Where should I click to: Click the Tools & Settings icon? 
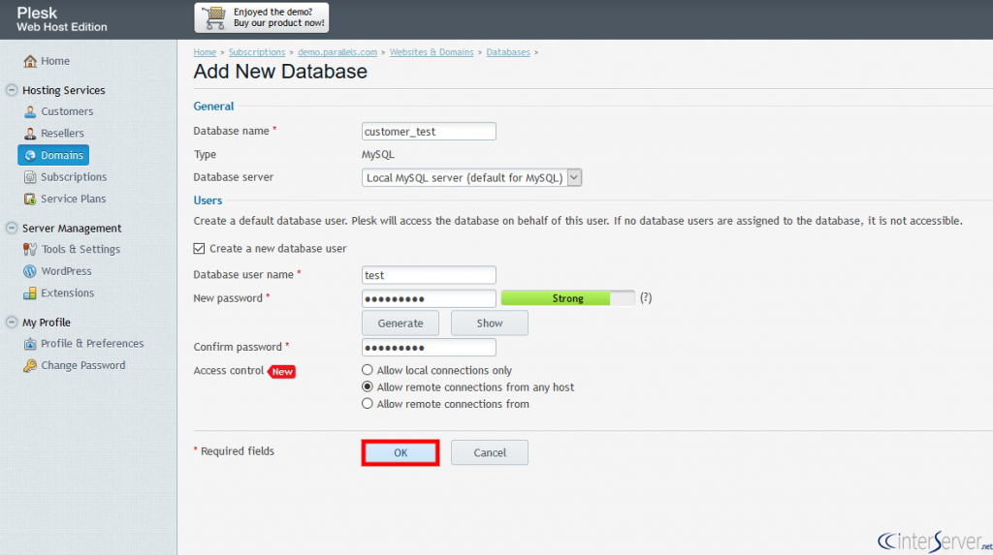coord(31,250)
